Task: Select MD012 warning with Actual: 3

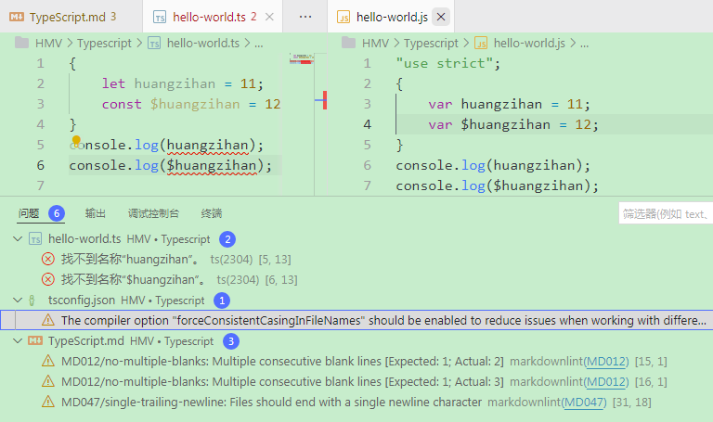Action: pyautogui.click(x=356, y=381)
